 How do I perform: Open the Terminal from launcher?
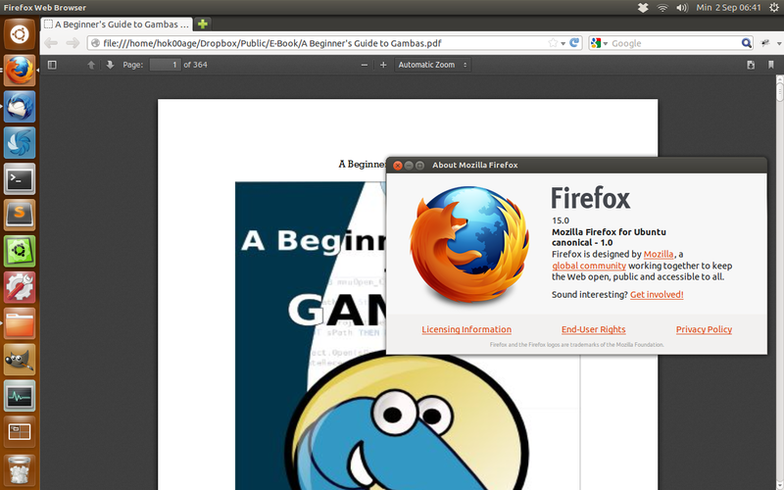click(x=20, y=179)
